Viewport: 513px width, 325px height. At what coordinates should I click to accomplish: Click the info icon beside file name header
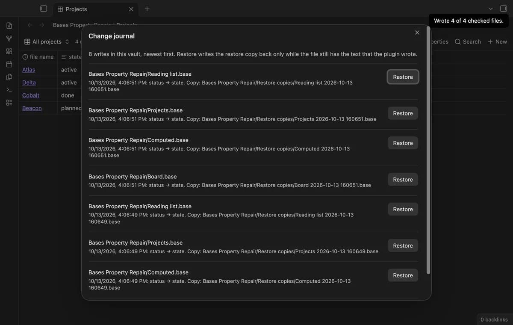(25, 56)
